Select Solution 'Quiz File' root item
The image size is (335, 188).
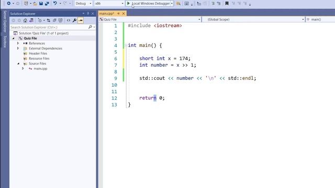(x=43, y=33)
